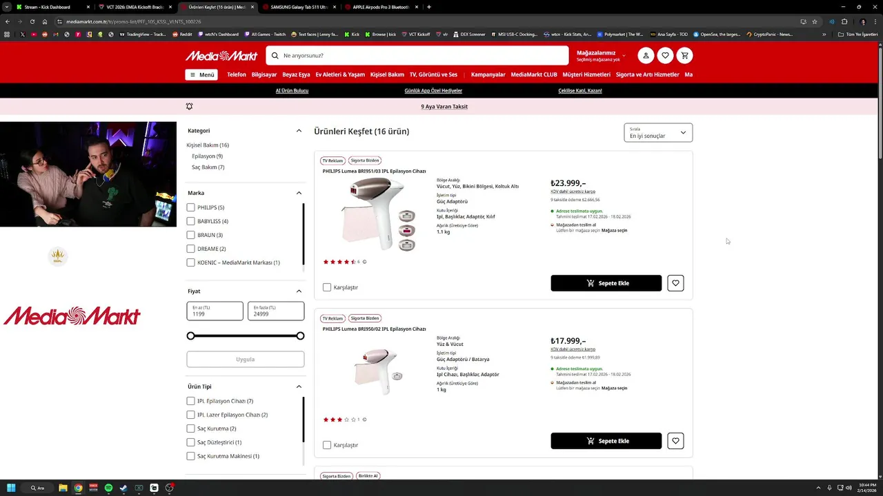Viewport: 883px width, 496px height.
Task: Add PHILIPS Lumea BRI950/02 to favorites
Action: (x=675, y=441)
